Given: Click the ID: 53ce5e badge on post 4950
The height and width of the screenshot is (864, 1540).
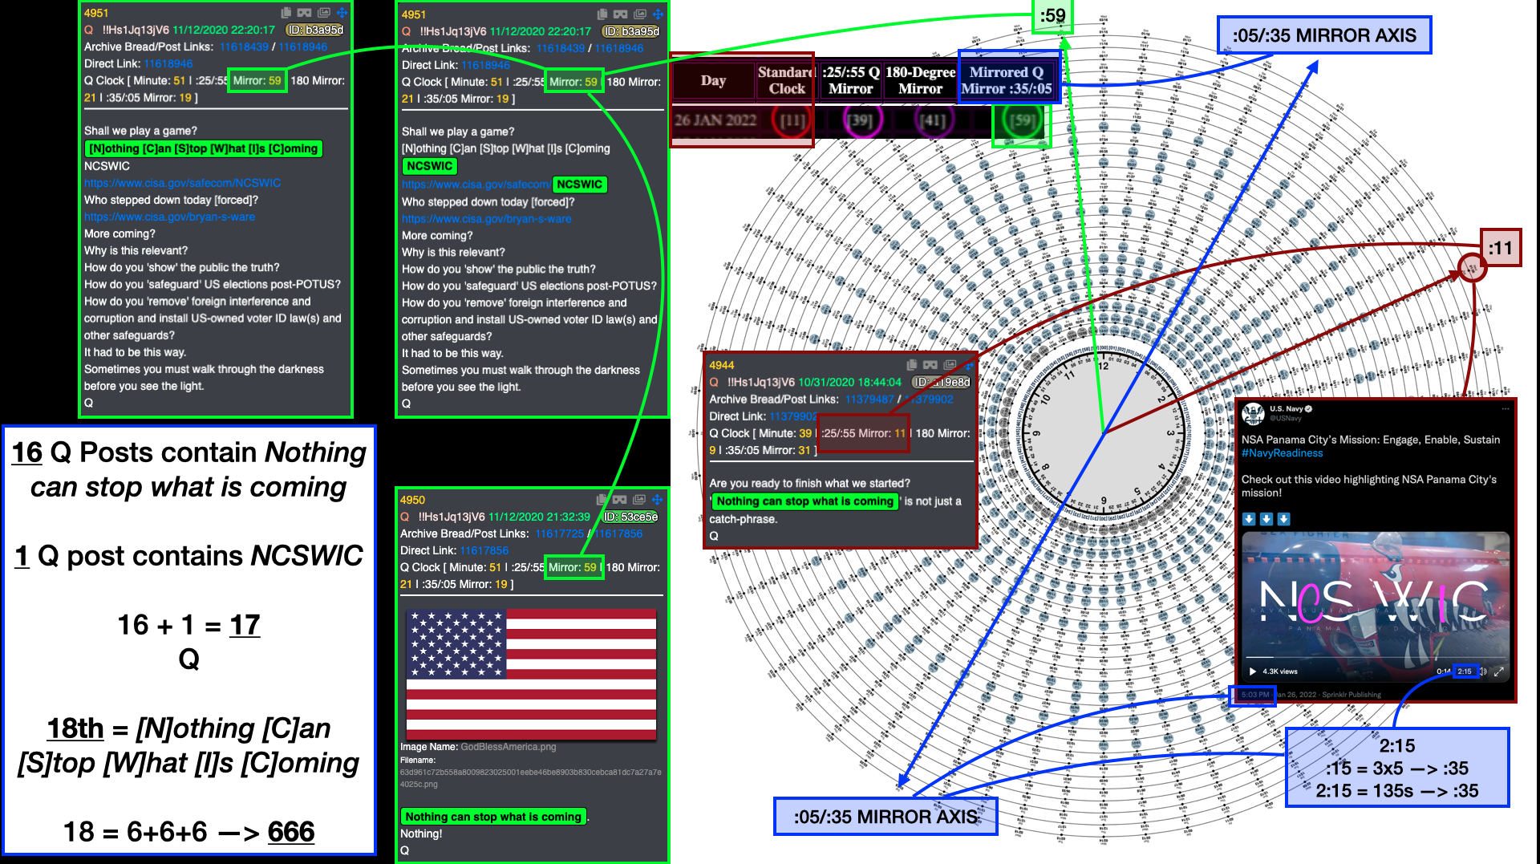Looking at the screenshot, I should click(630, 517).
